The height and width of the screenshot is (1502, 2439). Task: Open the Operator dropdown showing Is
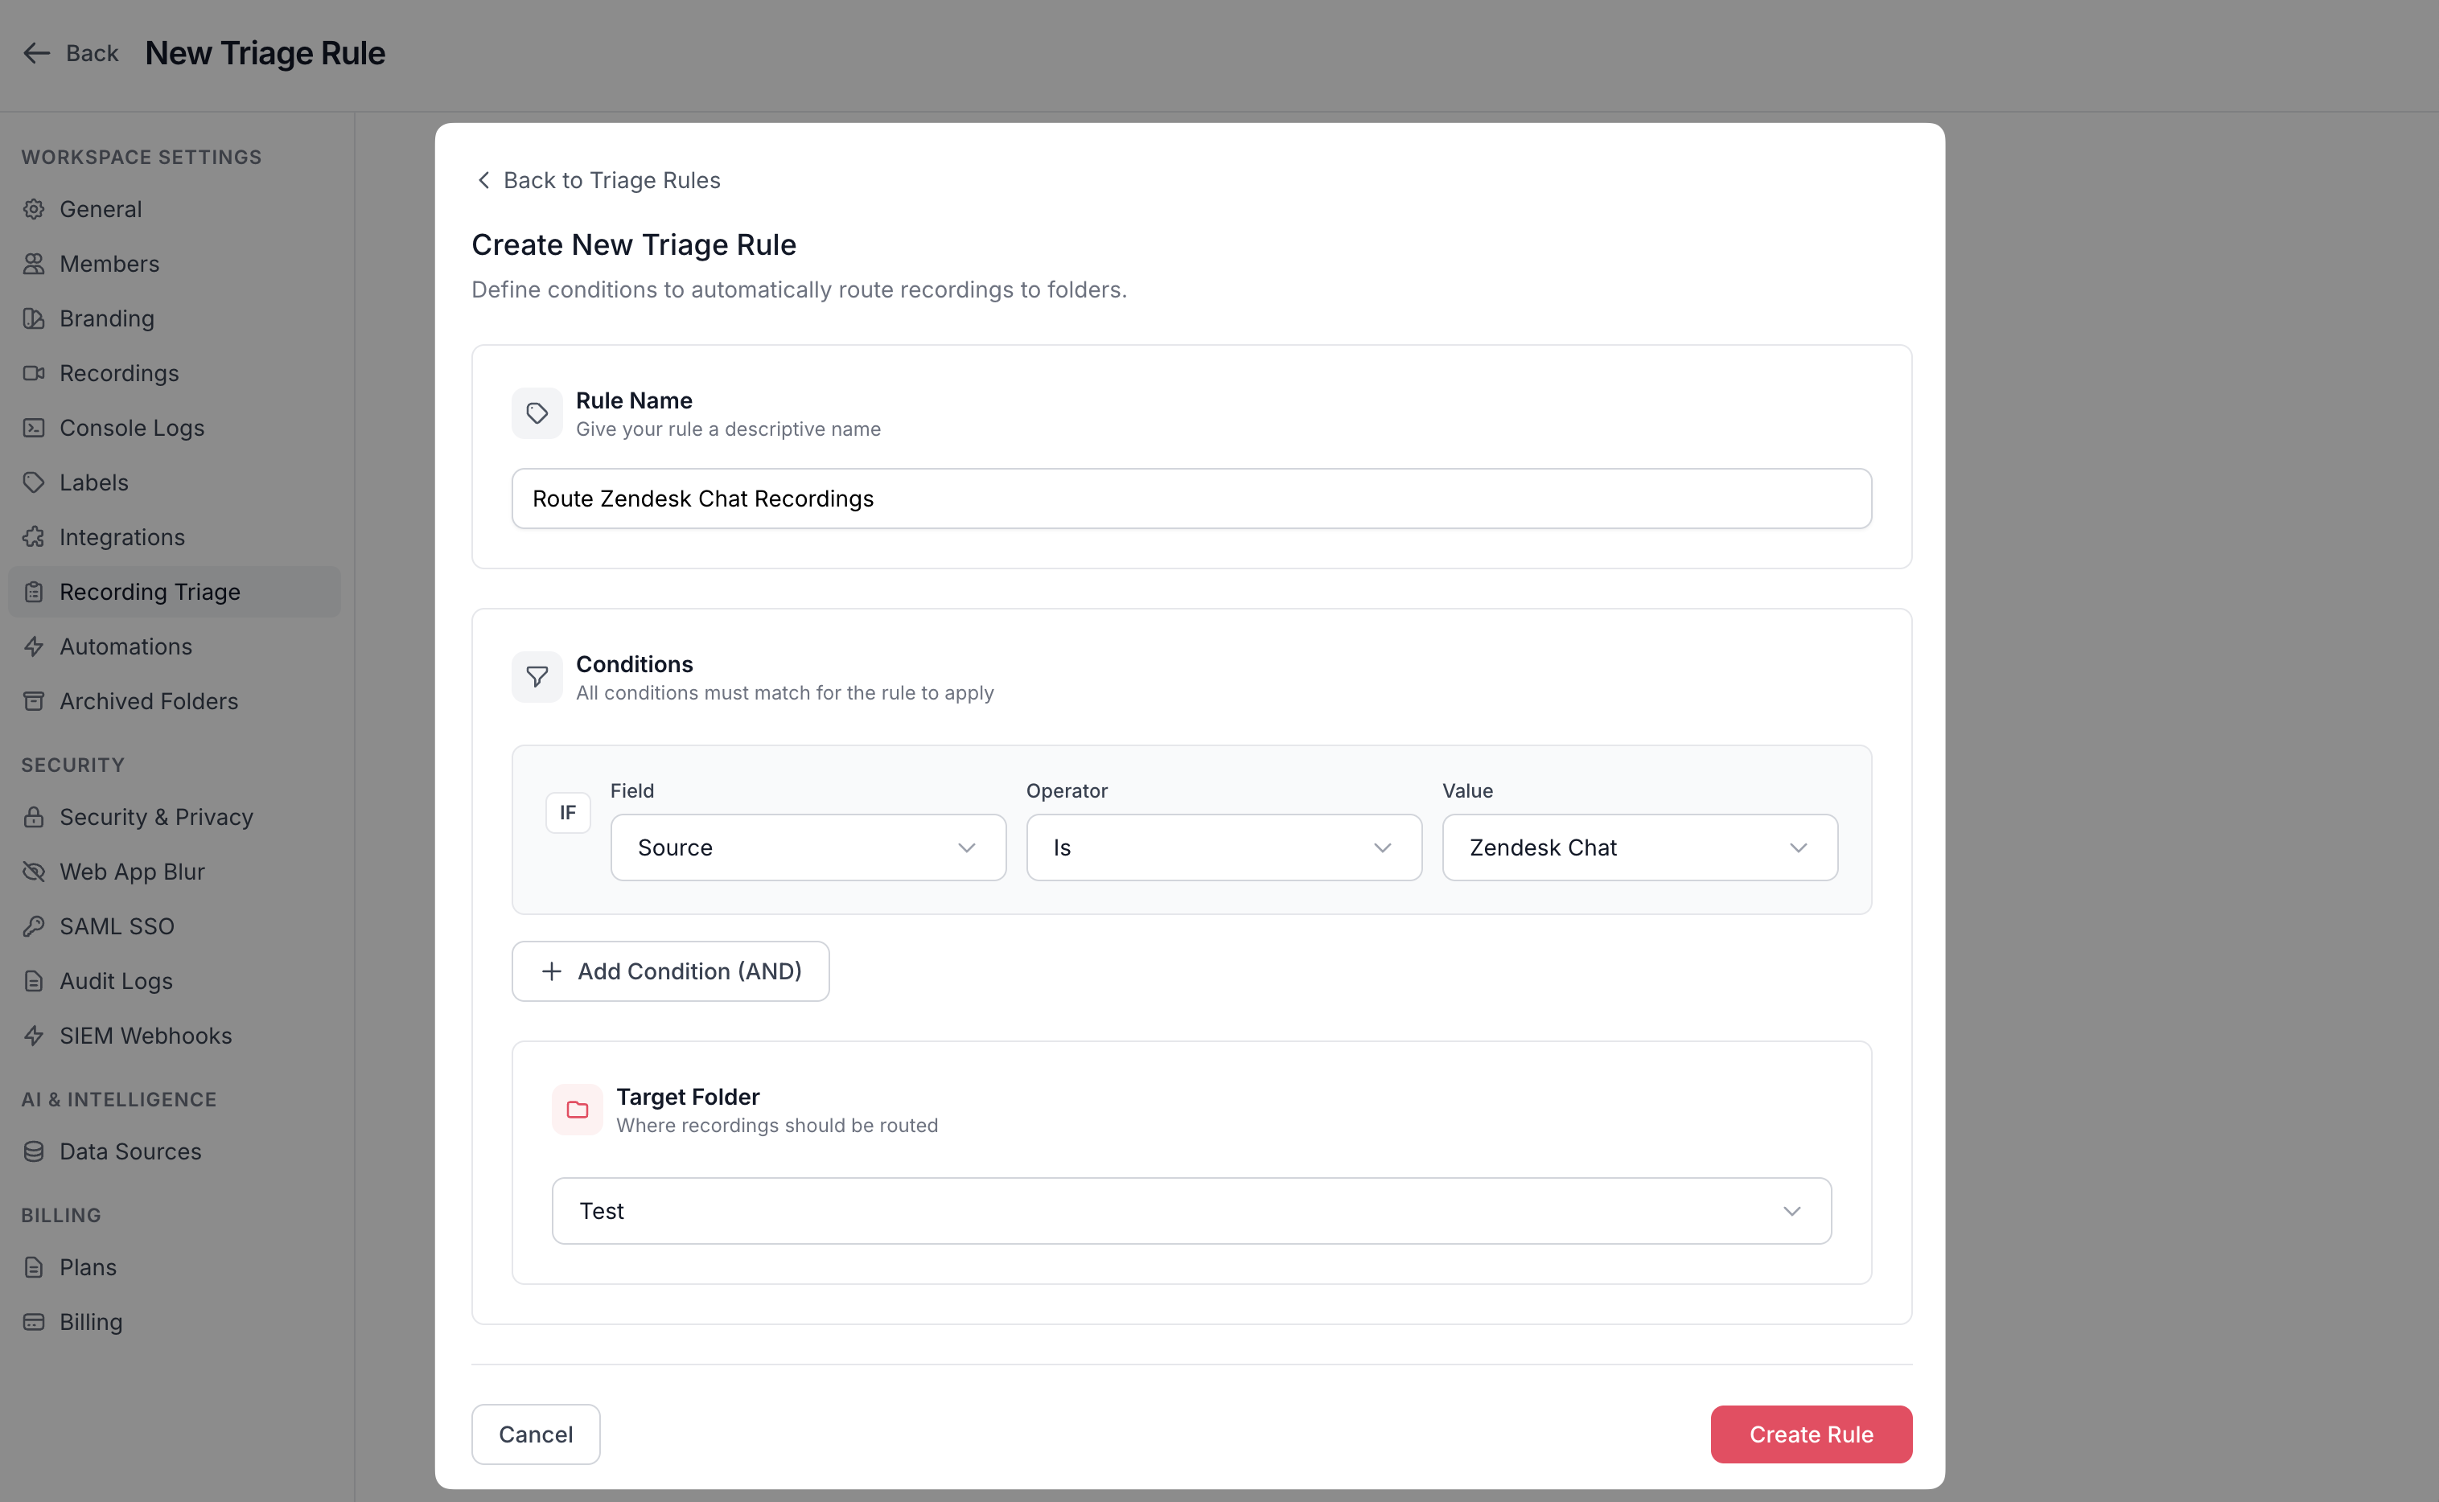pyautogui.click(x=1223, y=847)
